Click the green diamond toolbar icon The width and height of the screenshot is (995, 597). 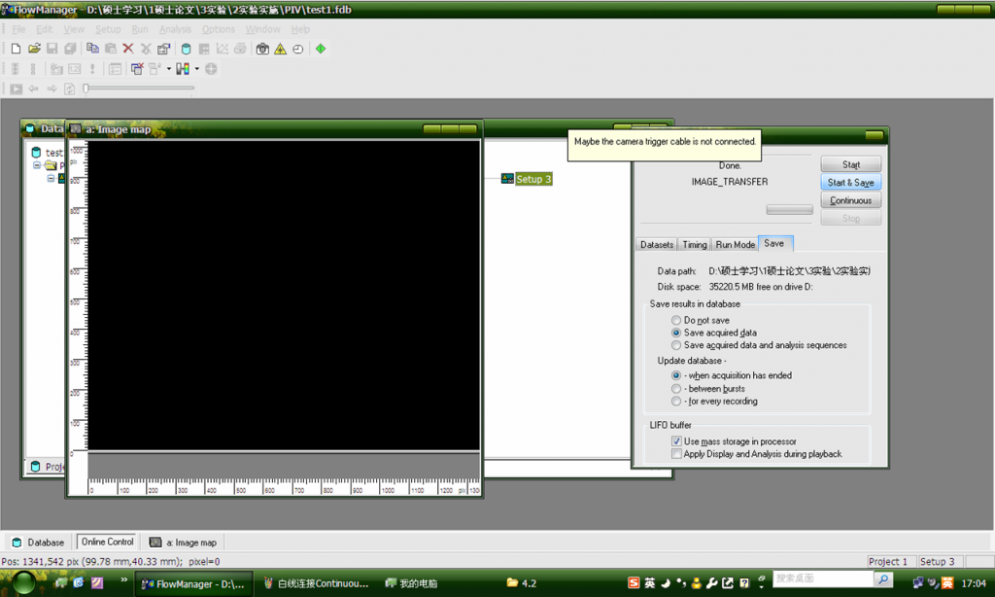321,49
